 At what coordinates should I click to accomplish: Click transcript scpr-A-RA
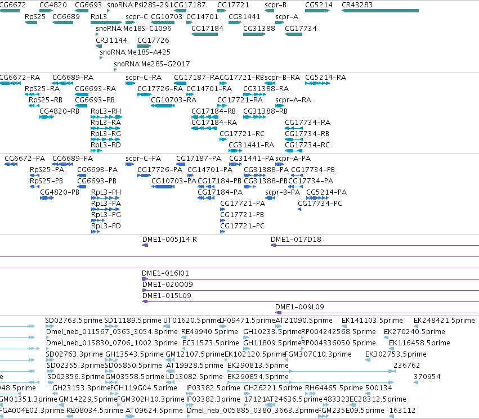click(x=293, y=100)
